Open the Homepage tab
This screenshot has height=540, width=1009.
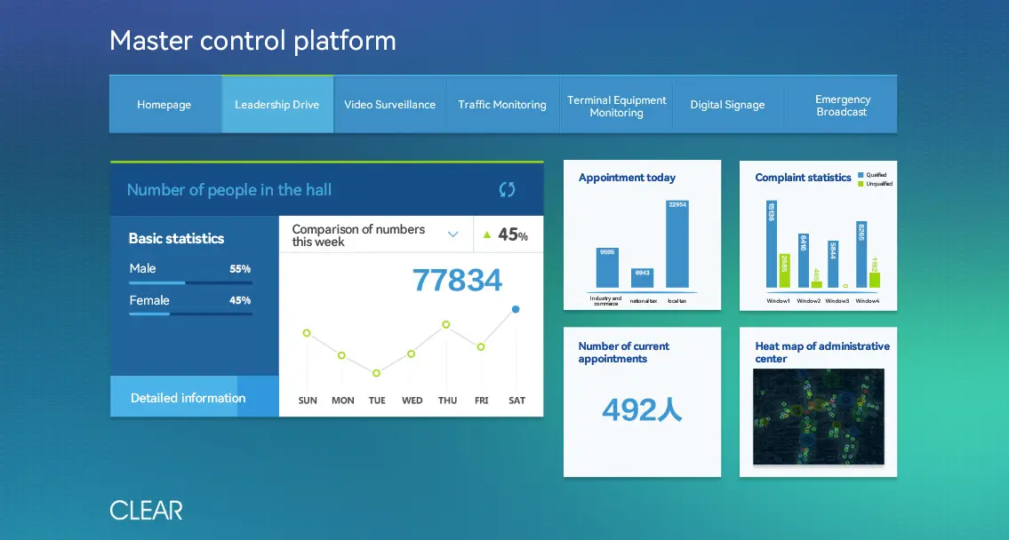(164, 105)
